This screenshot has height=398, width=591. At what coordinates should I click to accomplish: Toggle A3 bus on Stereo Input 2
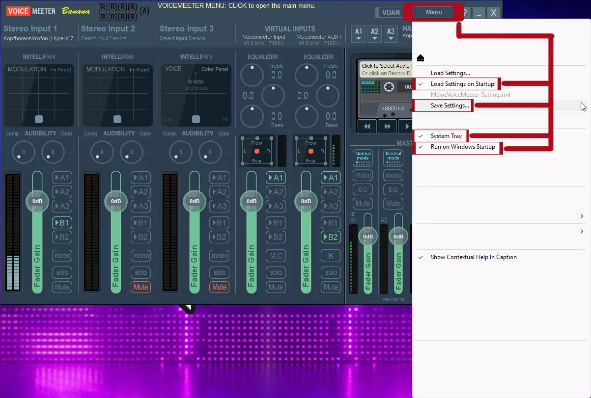point(141,206)
